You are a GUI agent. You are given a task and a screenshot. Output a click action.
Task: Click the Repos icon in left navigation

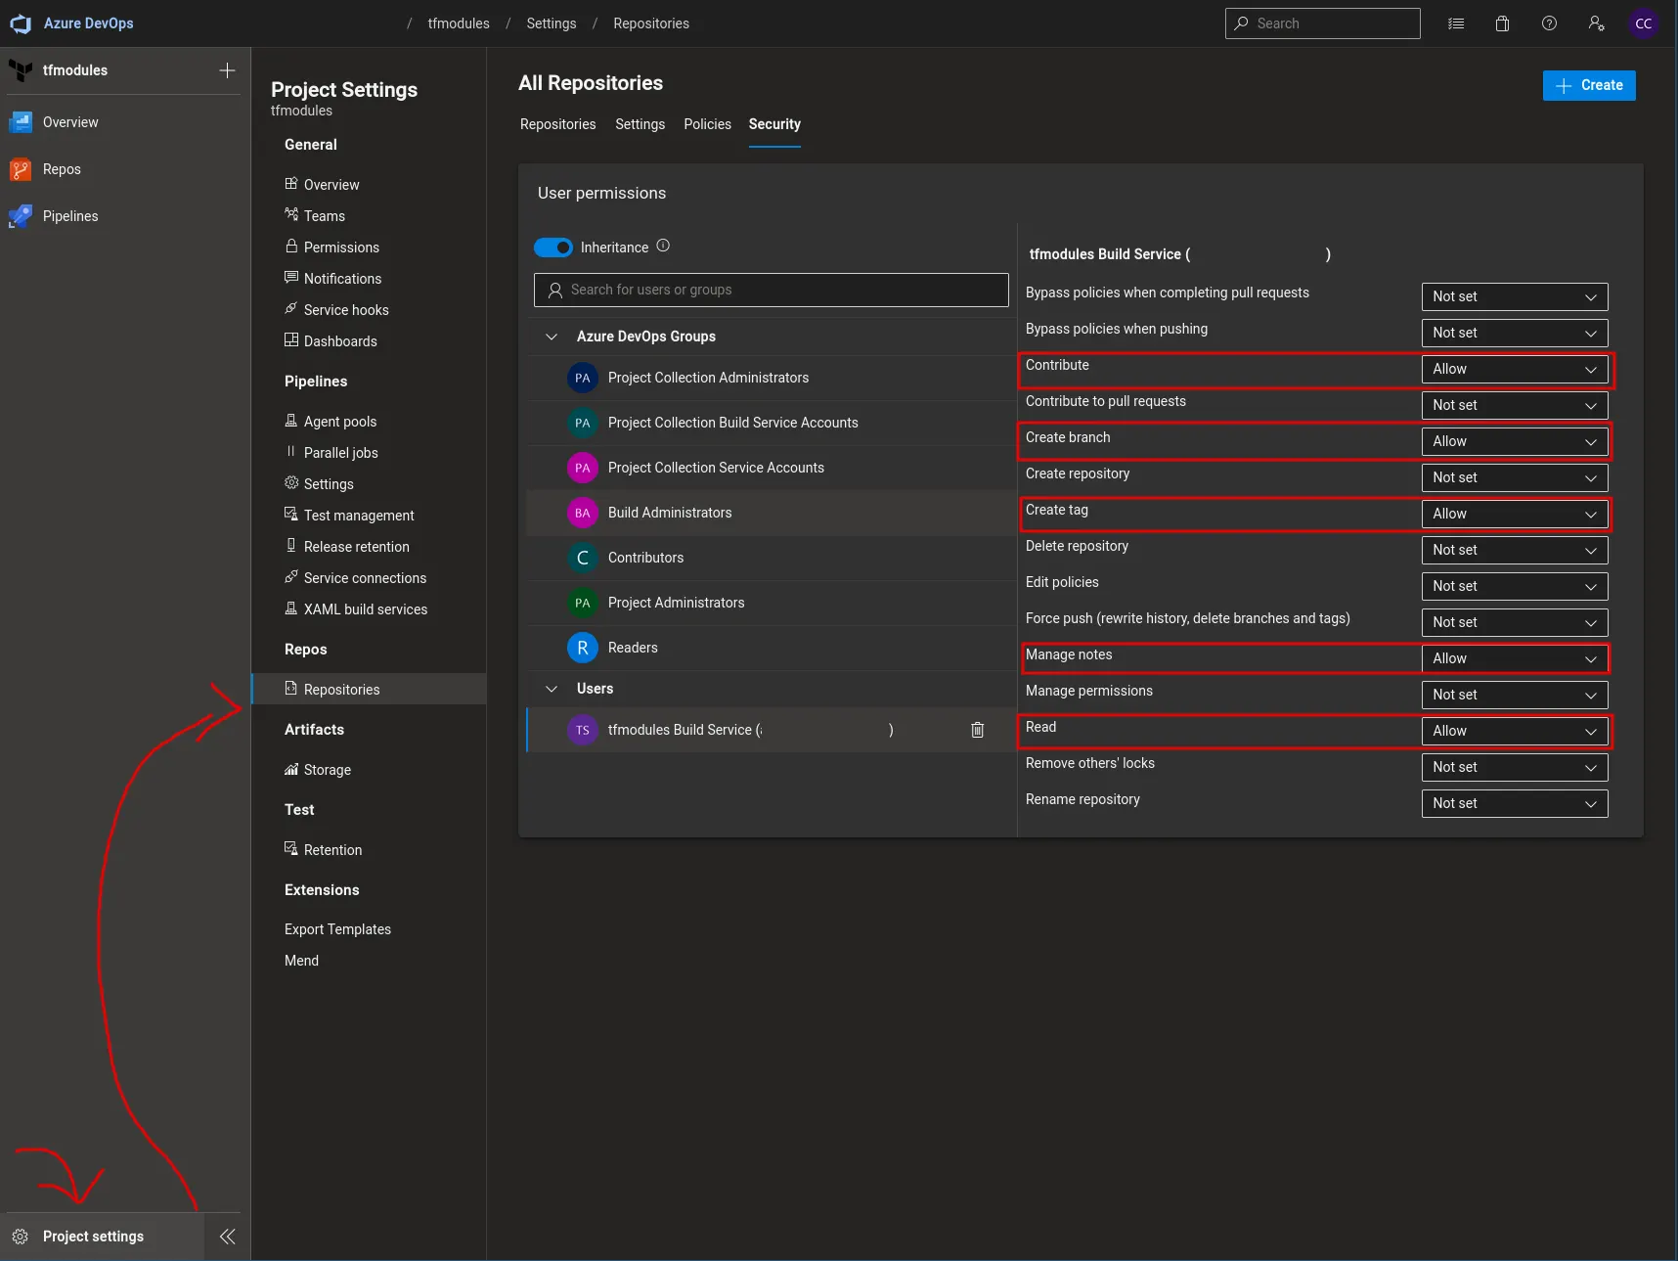pyautogui.click(x=21, y=169)
